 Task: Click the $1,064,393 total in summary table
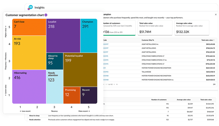[x=210, y=104]
